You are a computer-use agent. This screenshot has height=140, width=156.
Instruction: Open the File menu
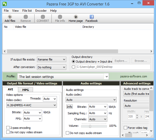pyautogui.click(x=6, y=11)
